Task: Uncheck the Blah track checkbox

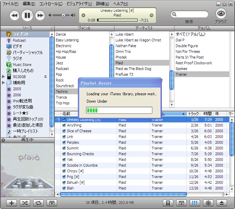Action: (x=64, y=188)
